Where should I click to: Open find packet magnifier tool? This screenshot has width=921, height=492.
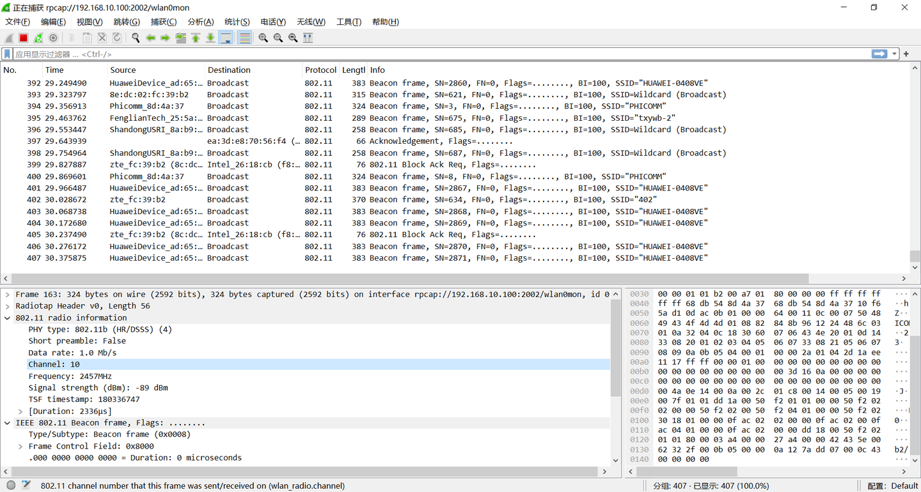[136, 38]
